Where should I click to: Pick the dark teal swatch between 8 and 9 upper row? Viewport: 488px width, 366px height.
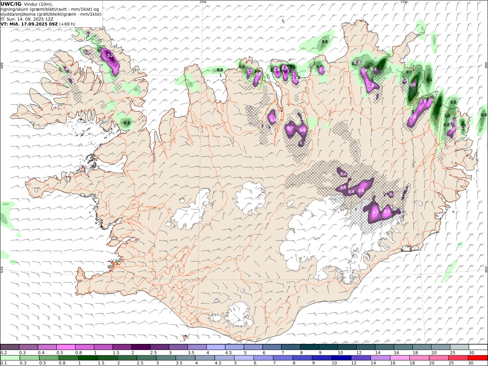[309, 347]
